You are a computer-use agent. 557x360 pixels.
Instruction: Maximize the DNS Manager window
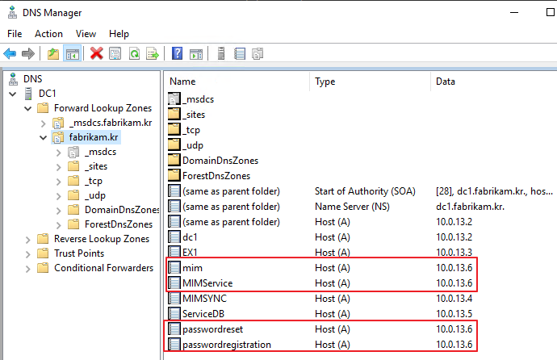pyautogui.click(x=550, y=12)
